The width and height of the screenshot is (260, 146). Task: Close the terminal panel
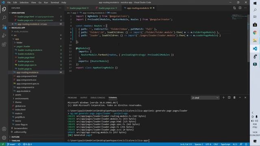[245, 98]
